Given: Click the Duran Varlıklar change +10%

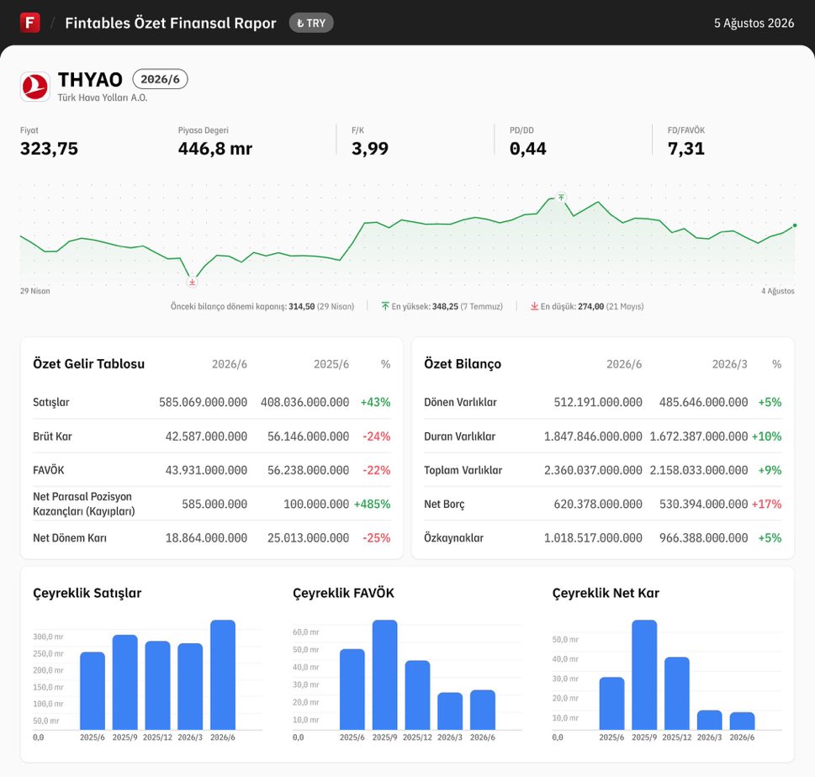Looking at the screenshot, I should click(x=767, y=436).
